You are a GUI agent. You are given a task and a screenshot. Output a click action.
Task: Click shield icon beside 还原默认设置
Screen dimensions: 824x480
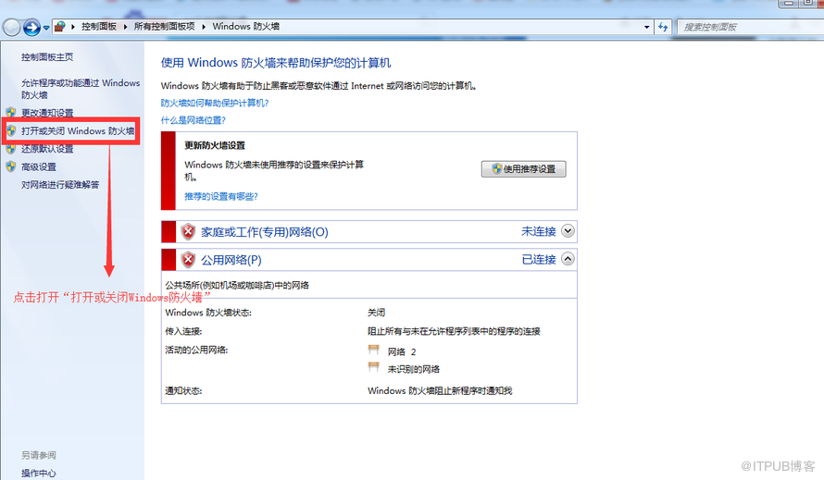coord(11,149)
